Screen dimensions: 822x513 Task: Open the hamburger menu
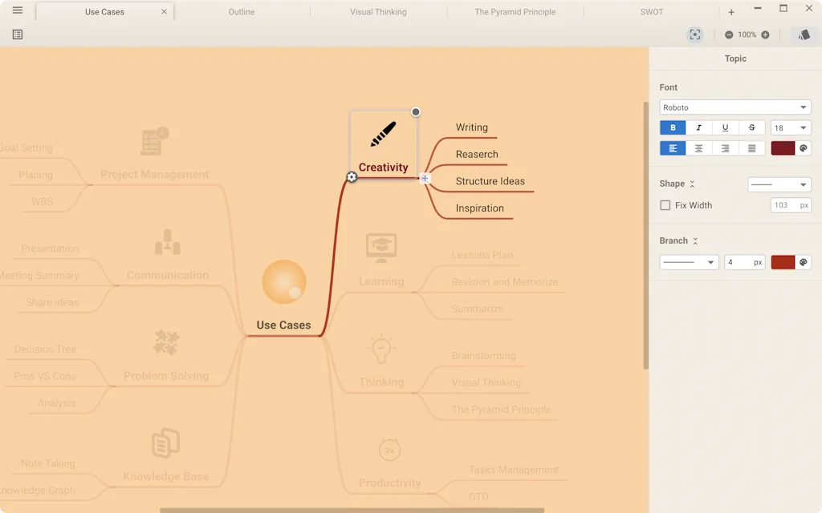pyautogui.click(x=17, y=11)
